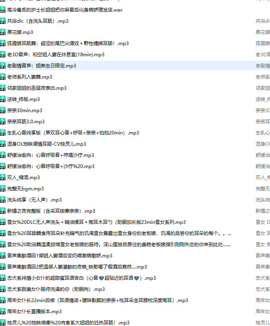Image resolution: width=270 pixels, height=326 pixels.
Task: Click the icon for 雪女%20DLC无人声洗头 file
Action: (3, 222)
